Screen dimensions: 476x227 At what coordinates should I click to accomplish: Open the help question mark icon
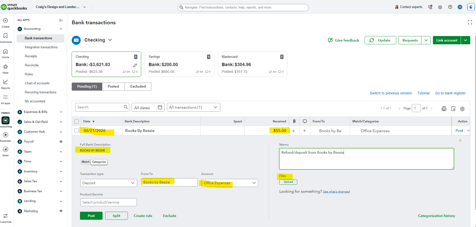coord(450,7)
